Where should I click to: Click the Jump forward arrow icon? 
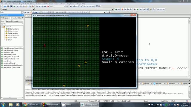119,9
